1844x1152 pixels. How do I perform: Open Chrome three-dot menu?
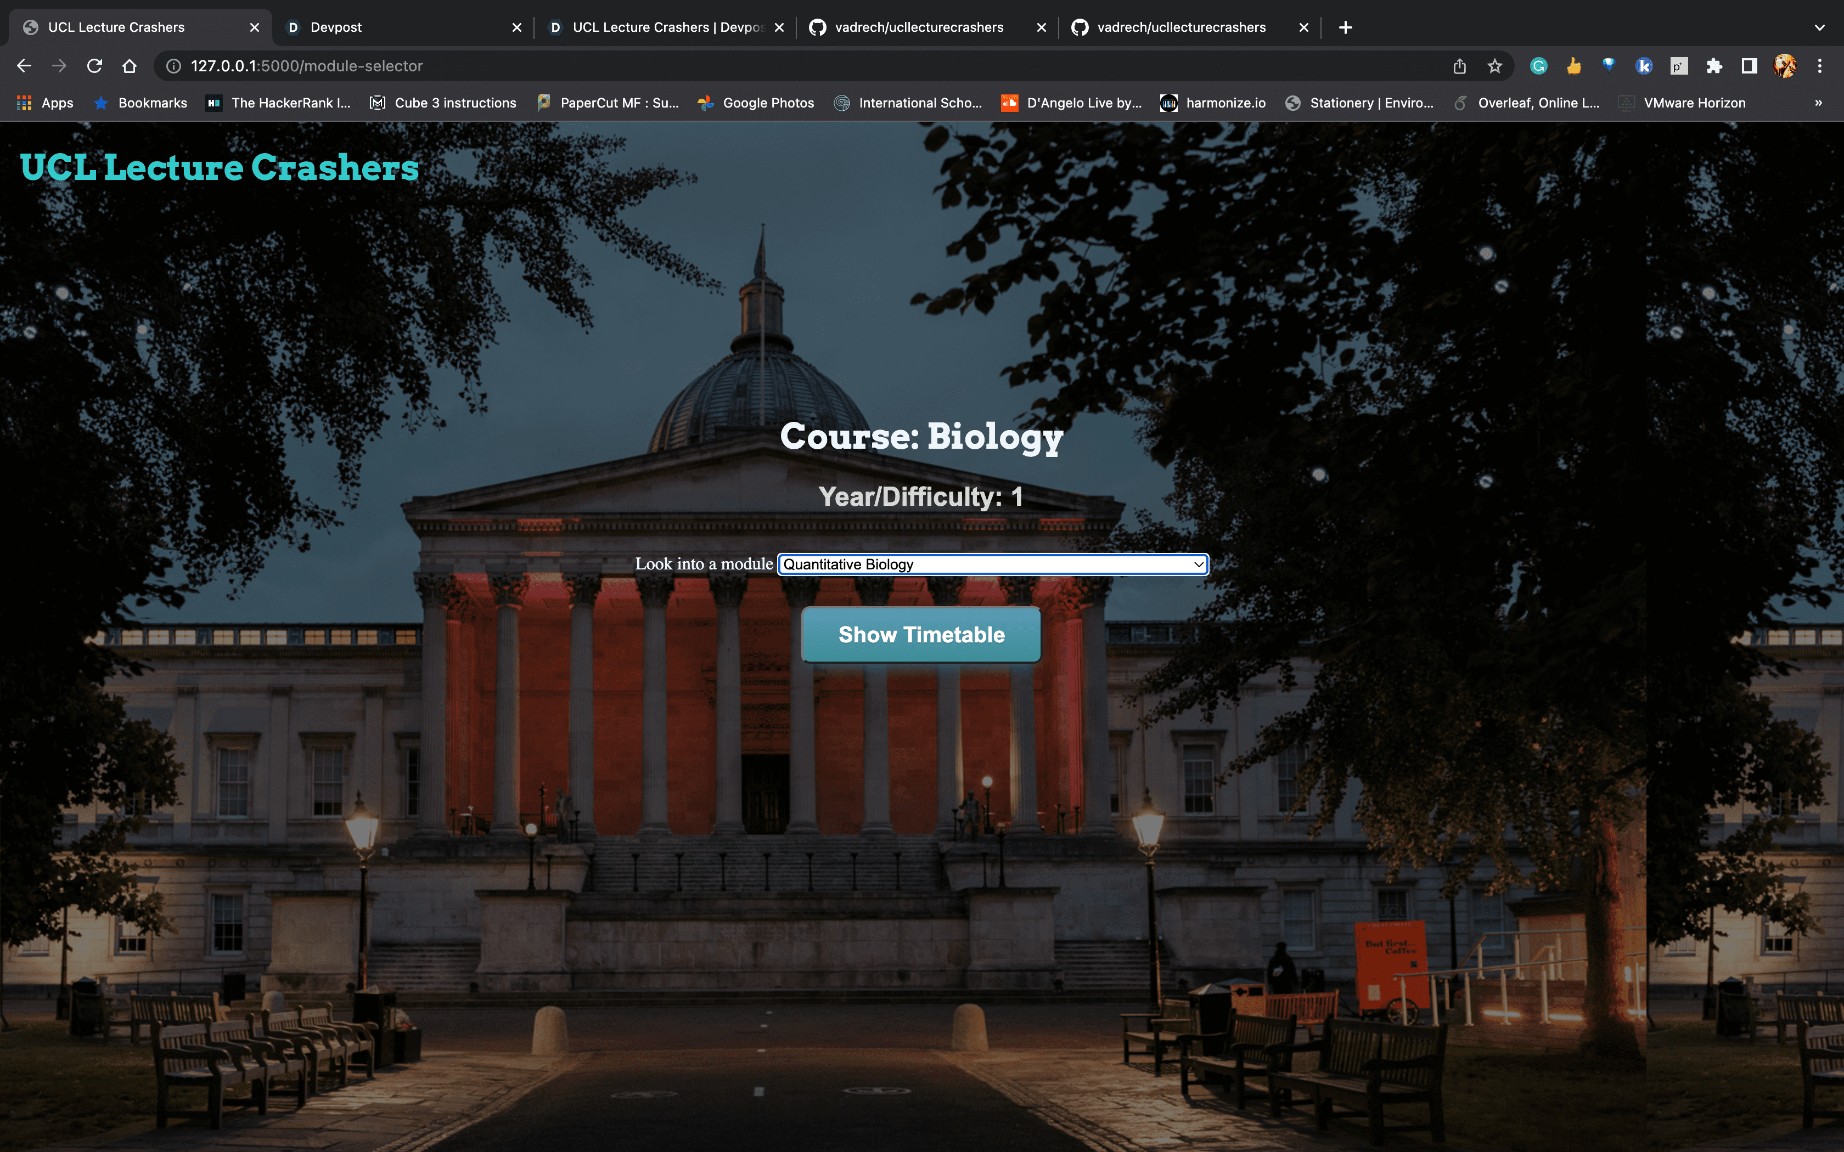(1820, 66)
